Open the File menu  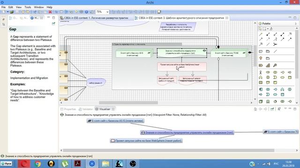pos(3,7)
